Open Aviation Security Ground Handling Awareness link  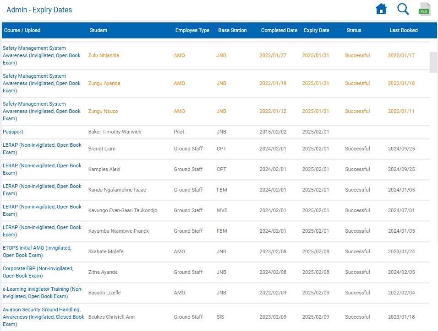tap(44, 317)
